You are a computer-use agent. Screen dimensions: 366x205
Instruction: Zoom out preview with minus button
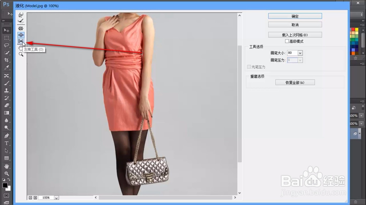pyautogui.click(x=30, y=198)
